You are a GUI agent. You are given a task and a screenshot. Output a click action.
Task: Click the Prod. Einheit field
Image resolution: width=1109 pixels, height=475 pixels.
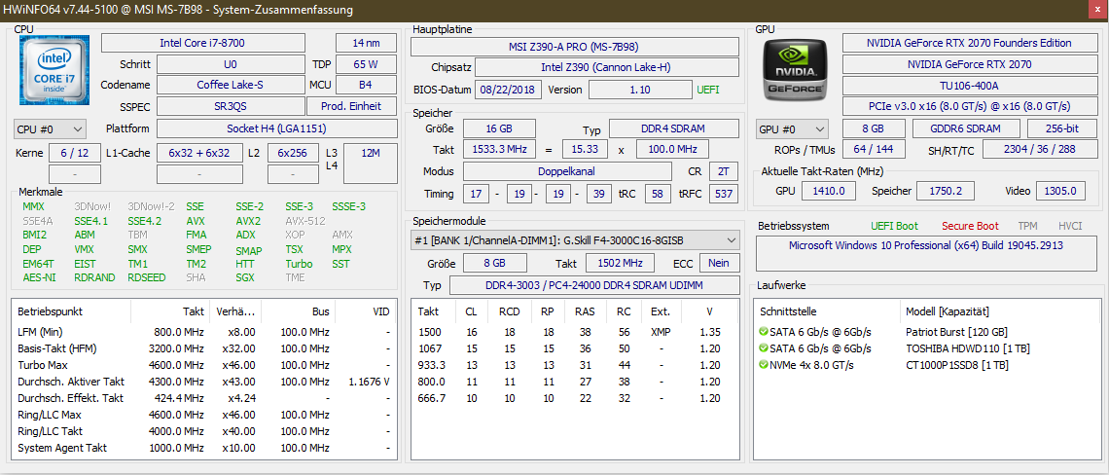[x=351, y=106]
